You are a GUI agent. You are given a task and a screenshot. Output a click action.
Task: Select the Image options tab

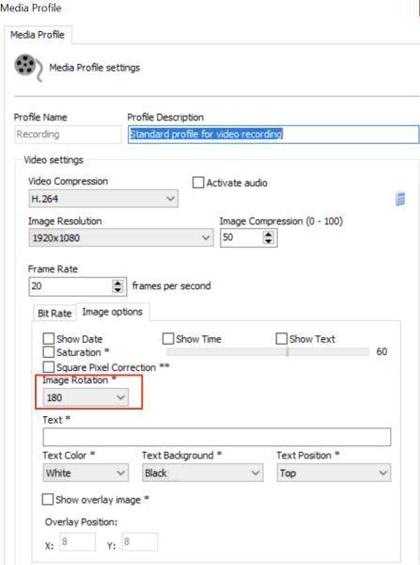[x=113, y=312]
